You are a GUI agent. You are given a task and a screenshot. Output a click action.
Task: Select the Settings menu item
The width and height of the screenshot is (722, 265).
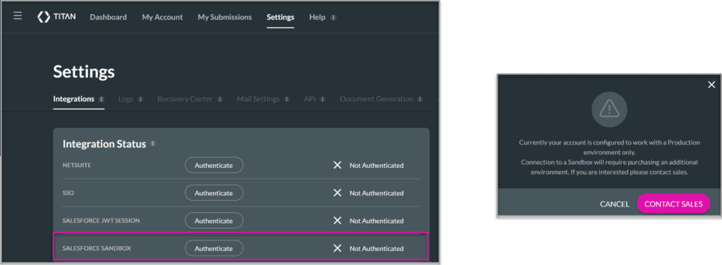point(281,17)
